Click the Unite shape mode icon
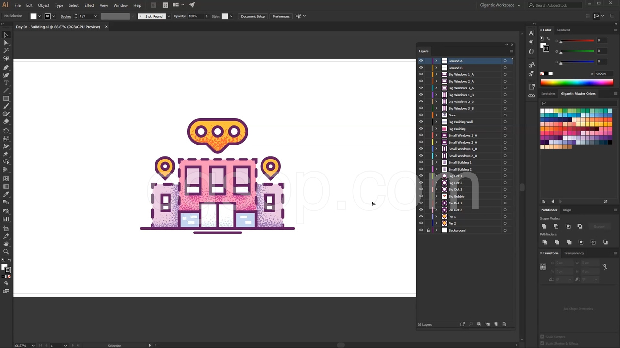 coord(544,226)
